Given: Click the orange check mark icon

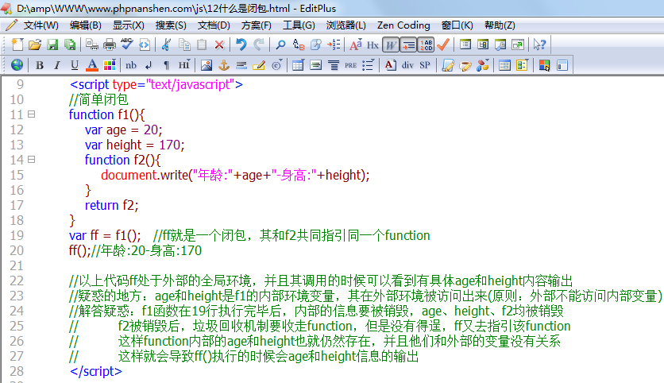Looking at the screenshot, I should [x=443, y=44].
